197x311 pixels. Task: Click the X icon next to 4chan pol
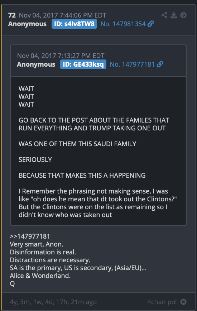(x=183, y=302)
